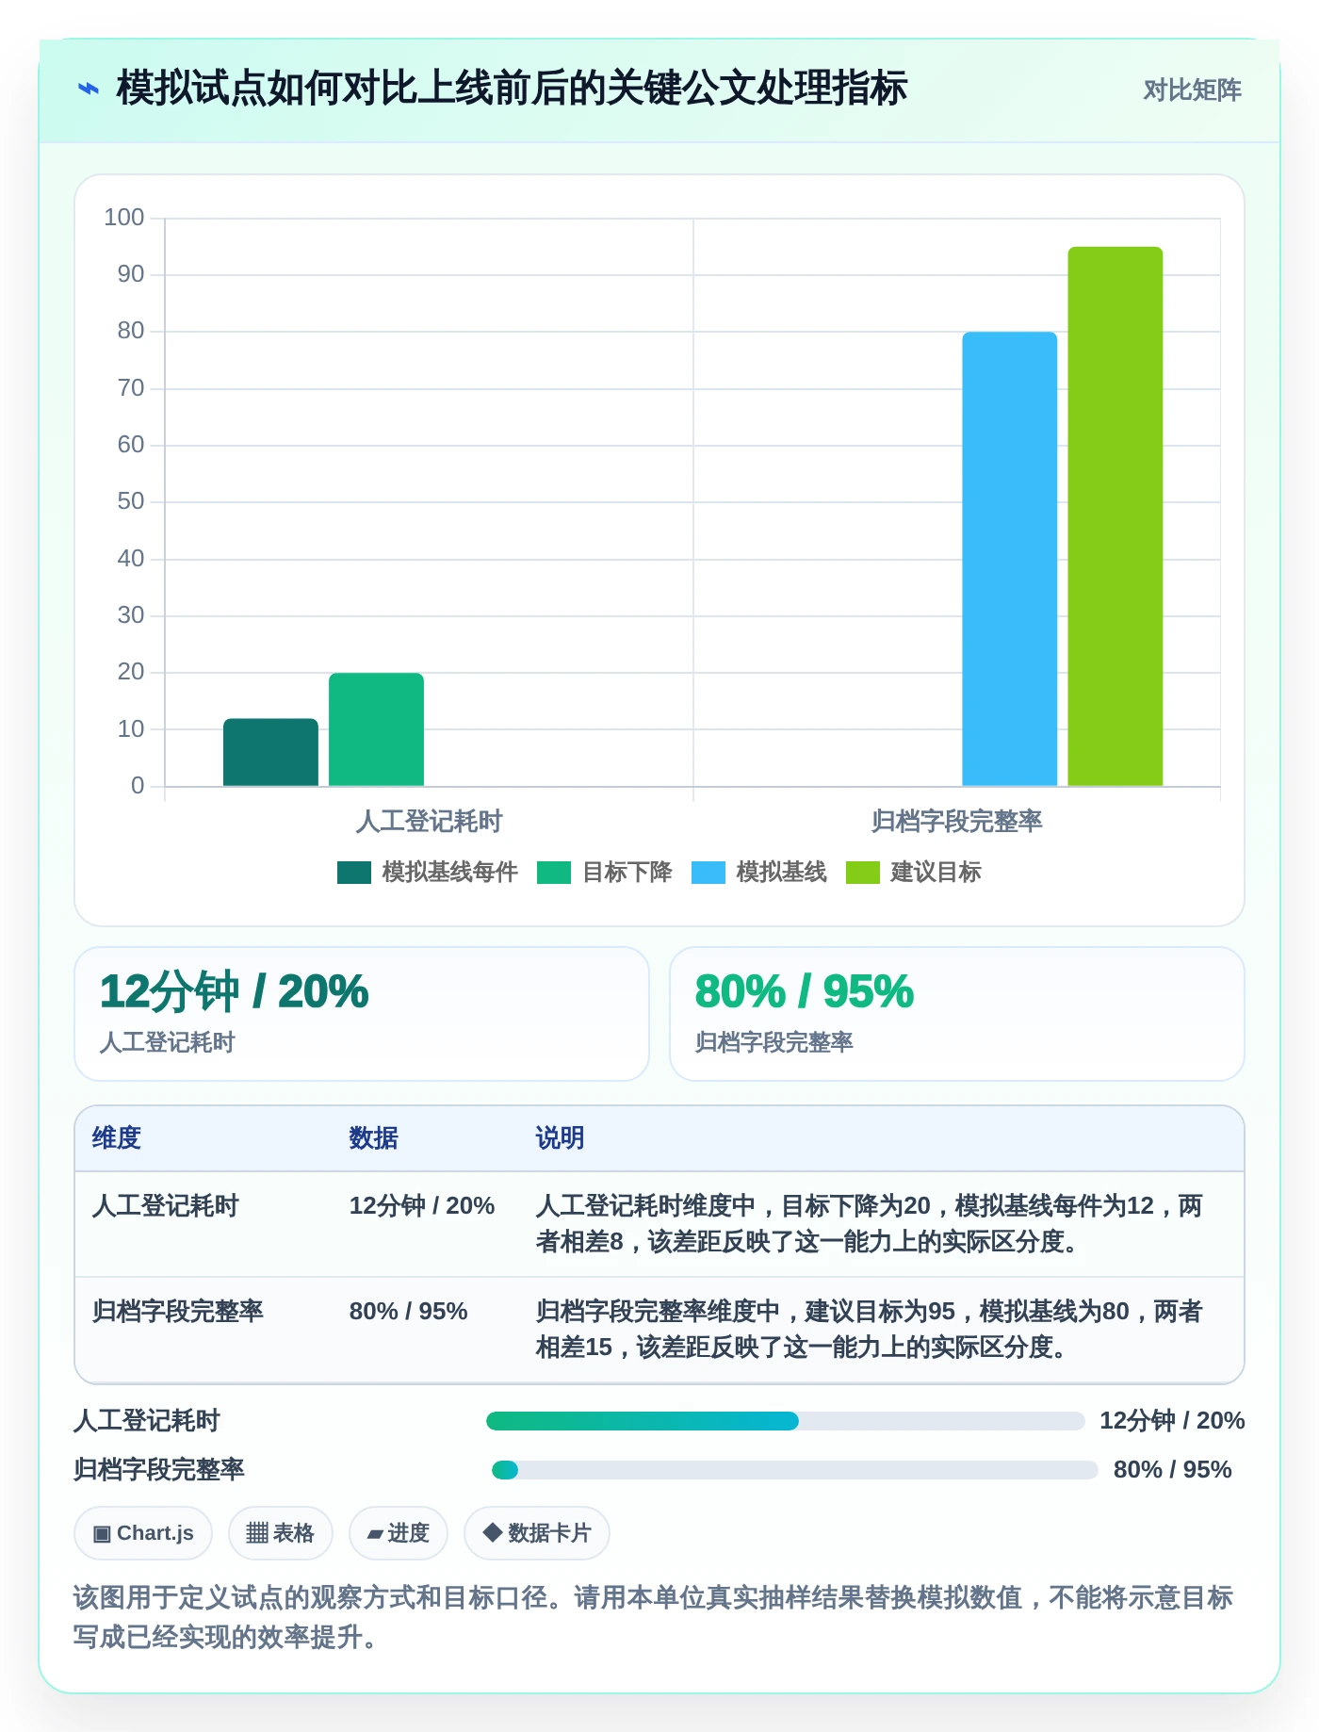This screenshot has height=1732, width=1319.
Task: Click the y-axis tick label 50
Action: [x=131, y=501]
